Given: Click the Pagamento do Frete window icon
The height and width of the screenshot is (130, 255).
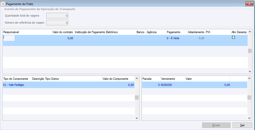Looking at the screenshot, I should (3, 4).
